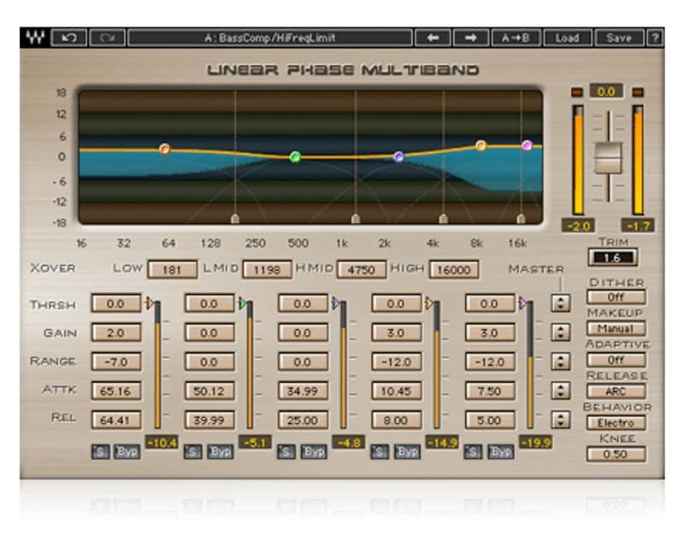Click the Waves logo icon
The height and width of the screenshot is (553, 684).
click(x=35, y=38)
